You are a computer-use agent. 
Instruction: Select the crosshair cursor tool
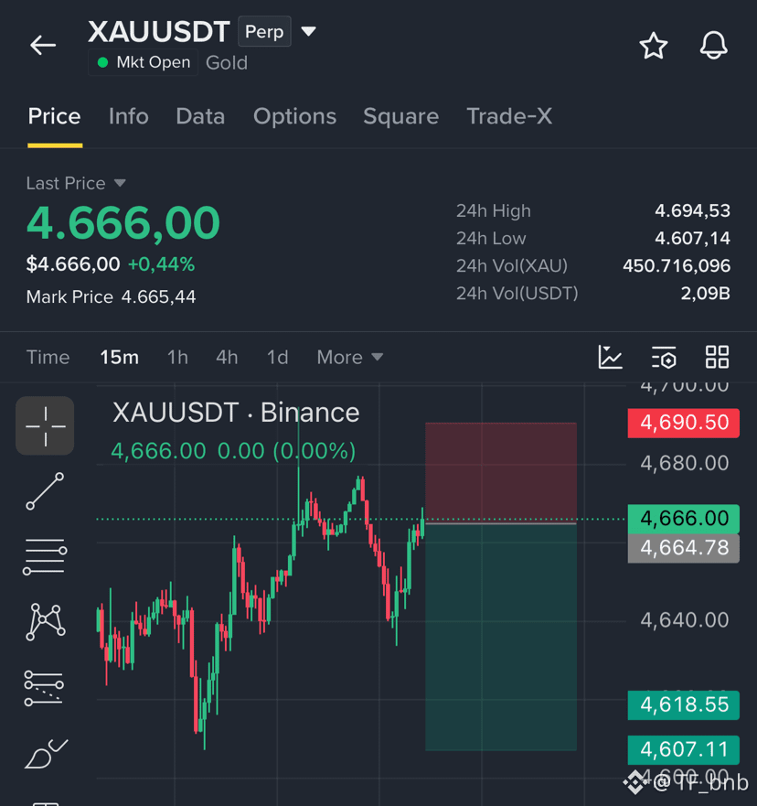45,425
